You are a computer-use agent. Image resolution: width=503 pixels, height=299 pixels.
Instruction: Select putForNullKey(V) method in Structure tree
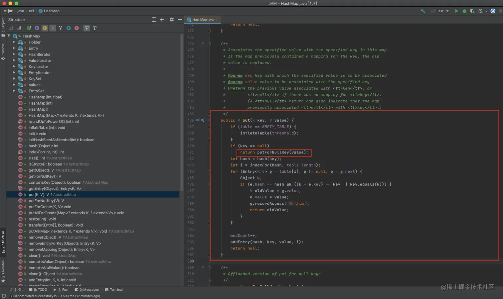(46, 201)
